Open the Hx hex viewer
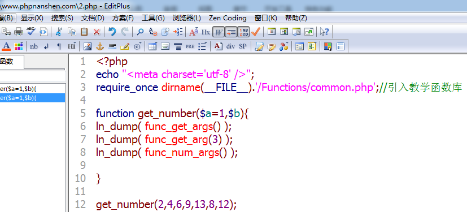467x212 pixels. click(x=206, y=32)
